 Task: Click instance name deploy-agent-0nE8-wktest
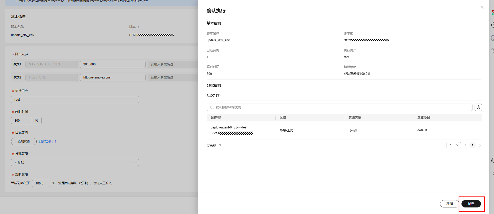pos(229,127)
